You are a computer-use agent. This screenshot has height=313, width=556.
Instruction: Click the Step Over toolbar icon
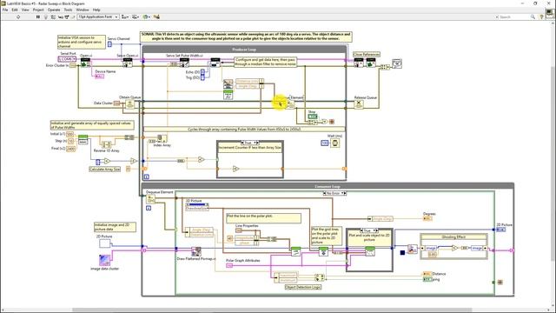[x=67, y=17]
